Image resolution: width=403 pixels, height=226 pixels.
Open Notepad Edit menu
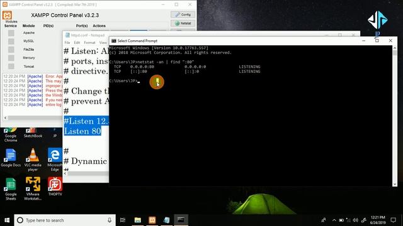click(x=77, y=43)
